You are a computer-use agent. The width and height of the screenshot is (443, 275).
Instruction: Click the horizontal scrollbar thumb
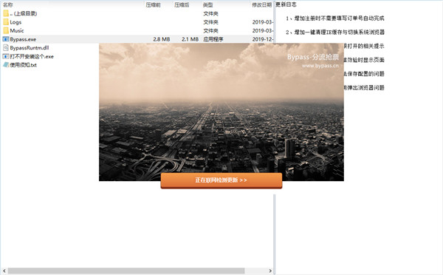pyautogui.click(x=126, y=271)
